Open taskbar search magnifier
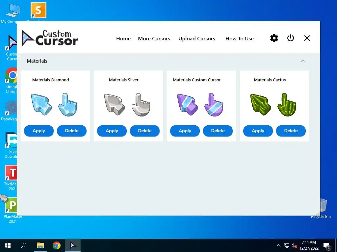Image resolution: width=337 pixels, height=252 pixels. (x=24, y=245)
